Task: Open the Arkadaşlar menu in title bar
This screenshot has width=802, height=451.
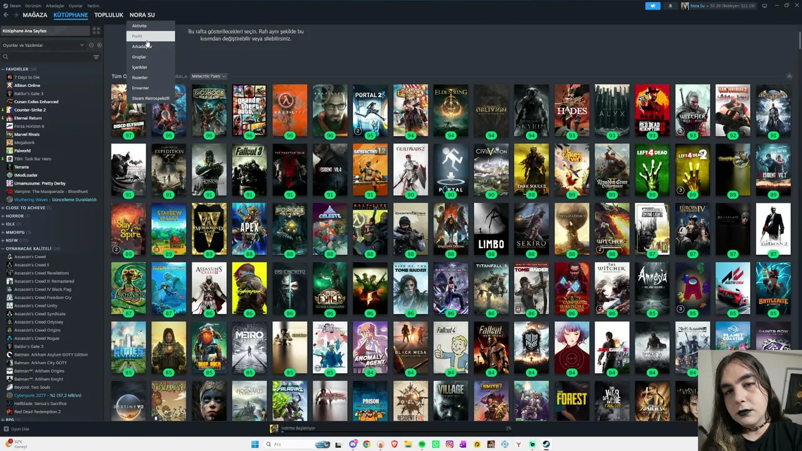Action: click(x=55, y=6)
